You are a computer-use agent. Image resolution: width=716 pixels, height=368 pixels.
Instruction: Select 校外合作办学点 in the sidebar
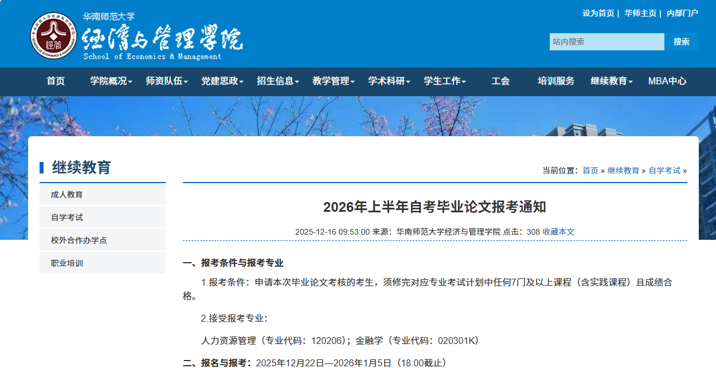(79, 240)
